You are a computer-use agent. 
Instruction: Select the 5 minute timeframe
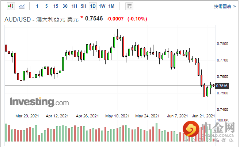46,6
